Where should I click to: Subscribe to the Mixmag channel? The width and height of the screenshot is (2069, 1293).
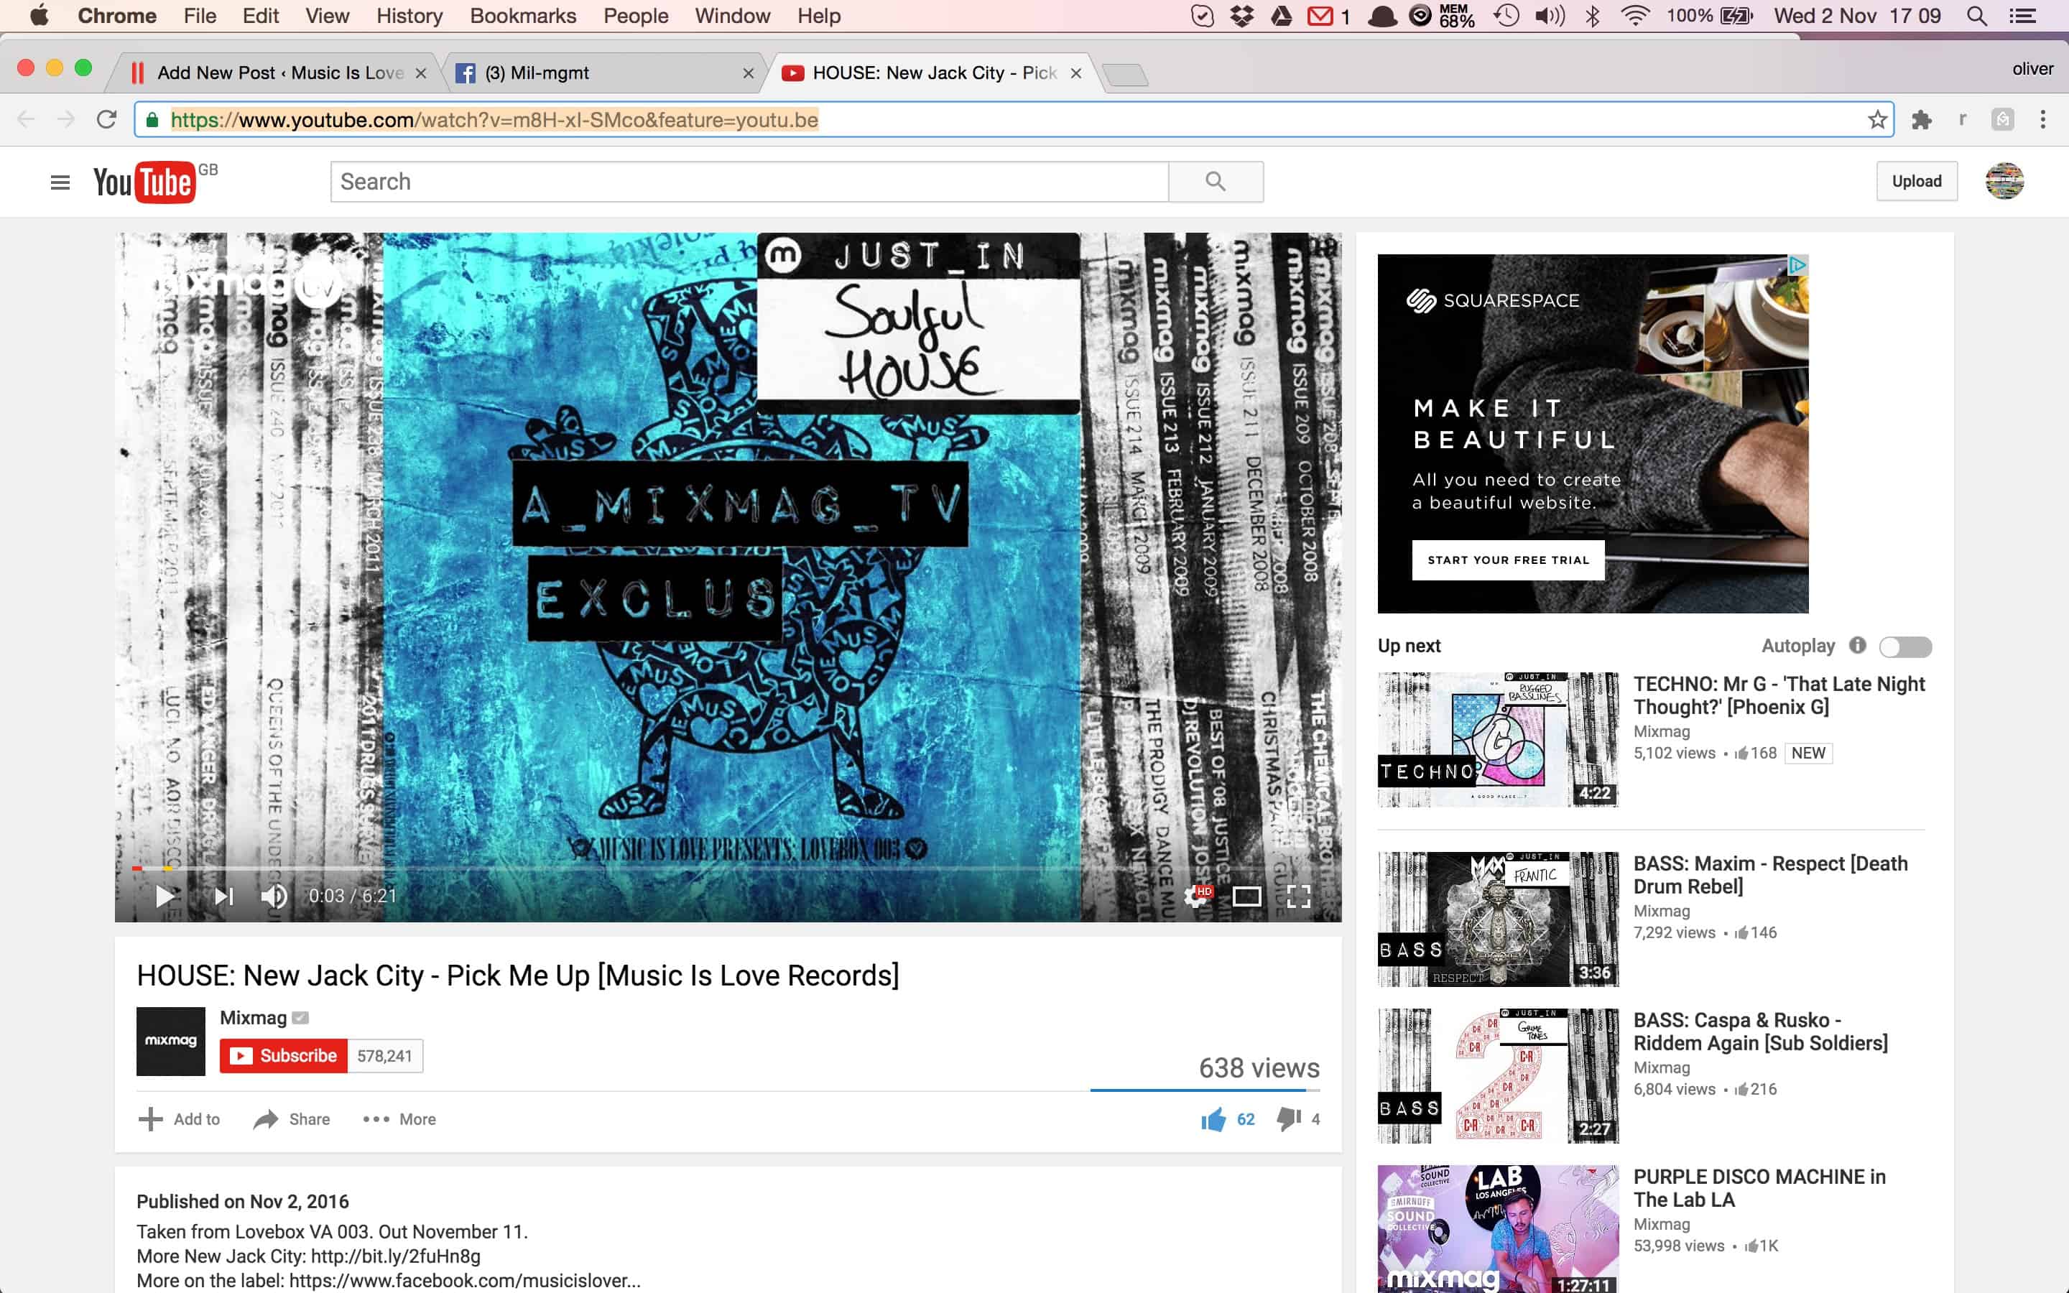tap(284, 1056)
